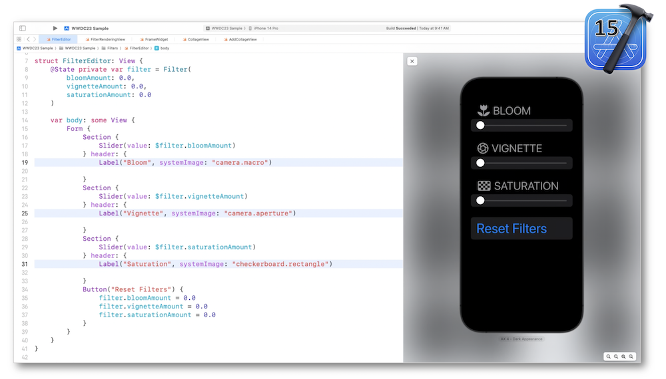Open the Filters folder breadcrumb
The height and width of the screenshot is (379, 666).
tap(110, 49)
